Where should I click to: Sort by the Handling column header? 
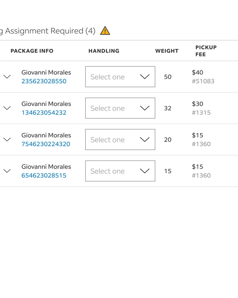coord(104,51)
